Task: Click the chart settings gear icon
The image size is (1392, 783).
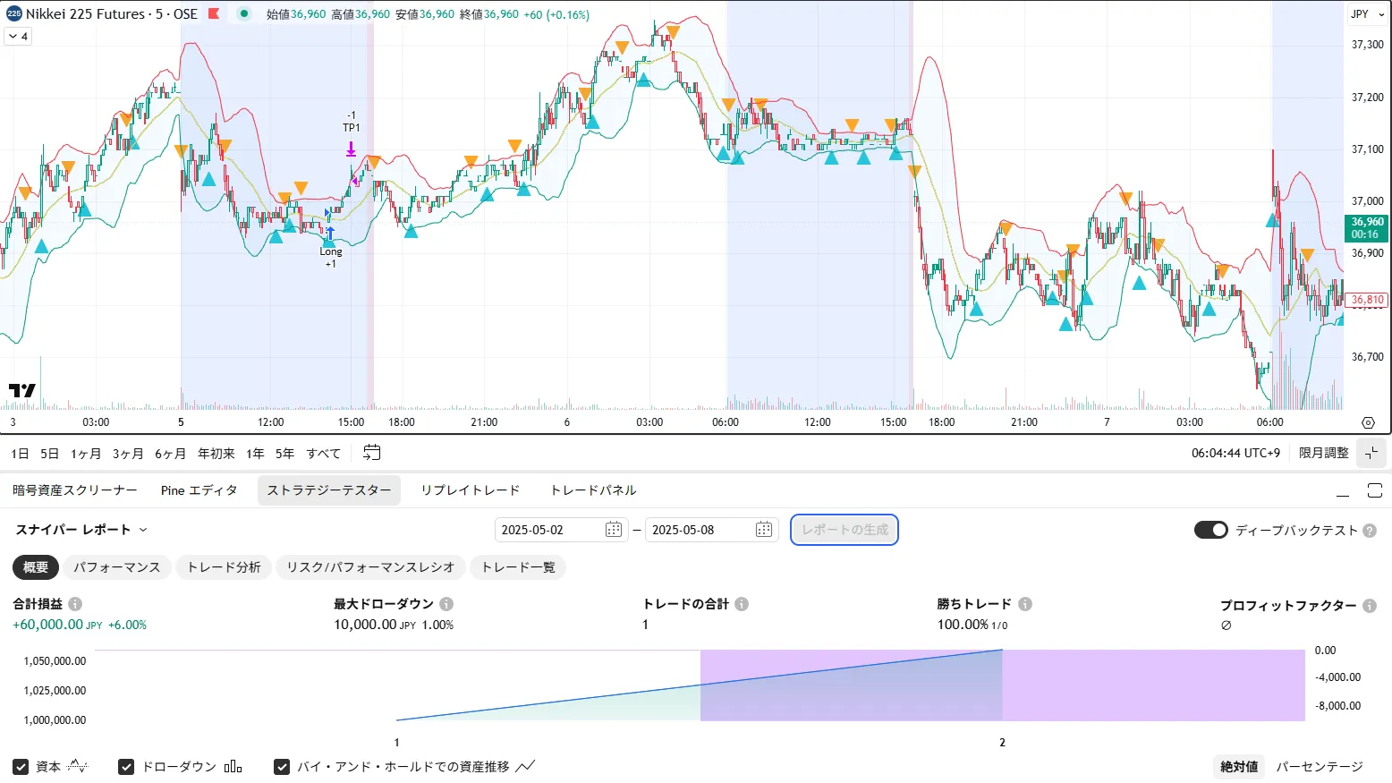Action: 1368,422
